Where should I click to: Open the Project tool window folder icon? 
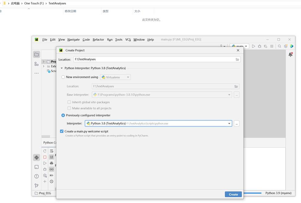36,54
